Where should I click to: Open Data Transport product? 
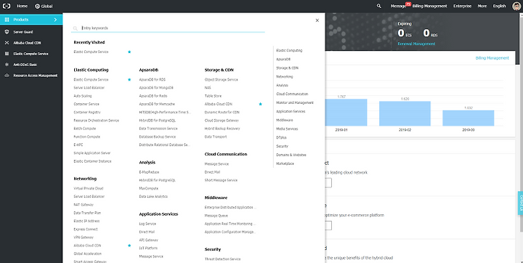[x=216, y=137]
